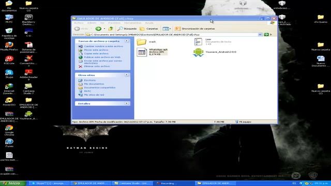The height and width of the screenshot is (186, 331).
Task: Open the Edición menu
Action: [x=92, y=23]
